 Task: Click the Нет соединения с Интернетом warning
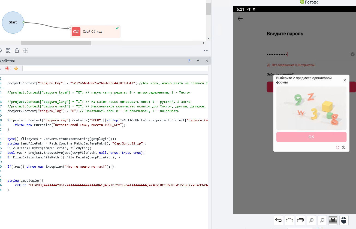[x=293, y=65]
